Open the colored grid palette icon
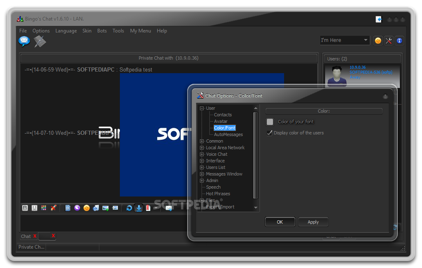Viewport: 422px width, 268px height. coord(44,208)
